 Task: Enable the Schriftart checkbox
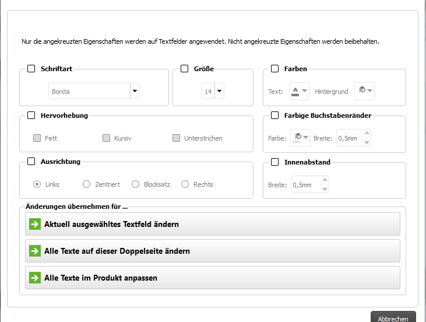coord(31,69)
